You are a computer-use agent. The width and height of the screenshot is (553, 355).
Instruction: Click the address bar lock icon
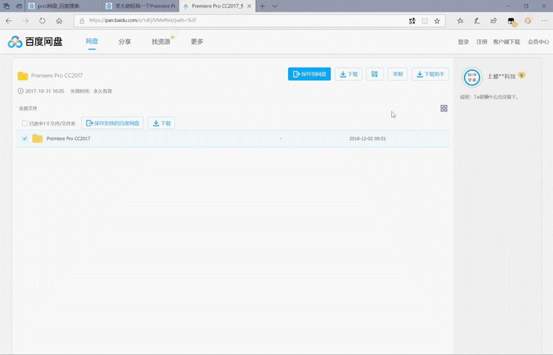point(82,21)
